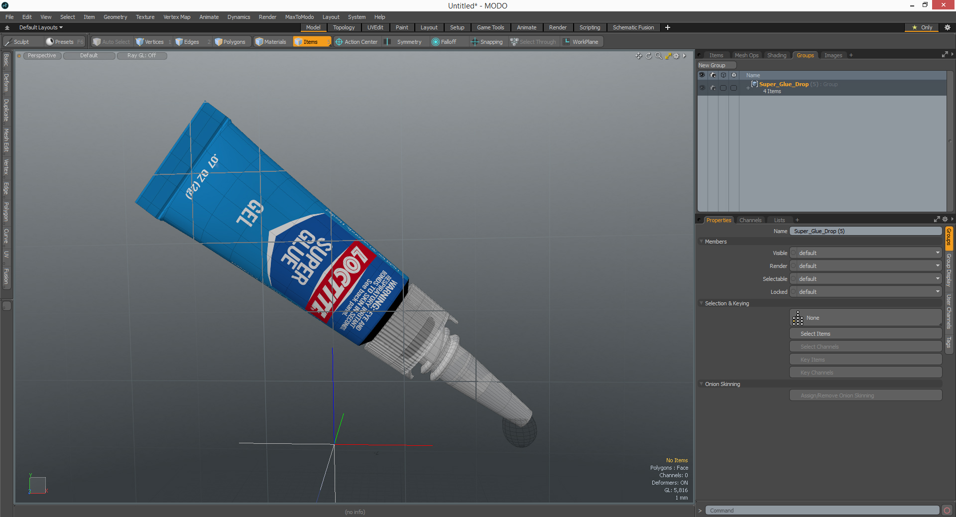956x517 pixels.
Task: Open the layout settings gear at top right
Action: [947, 27]
